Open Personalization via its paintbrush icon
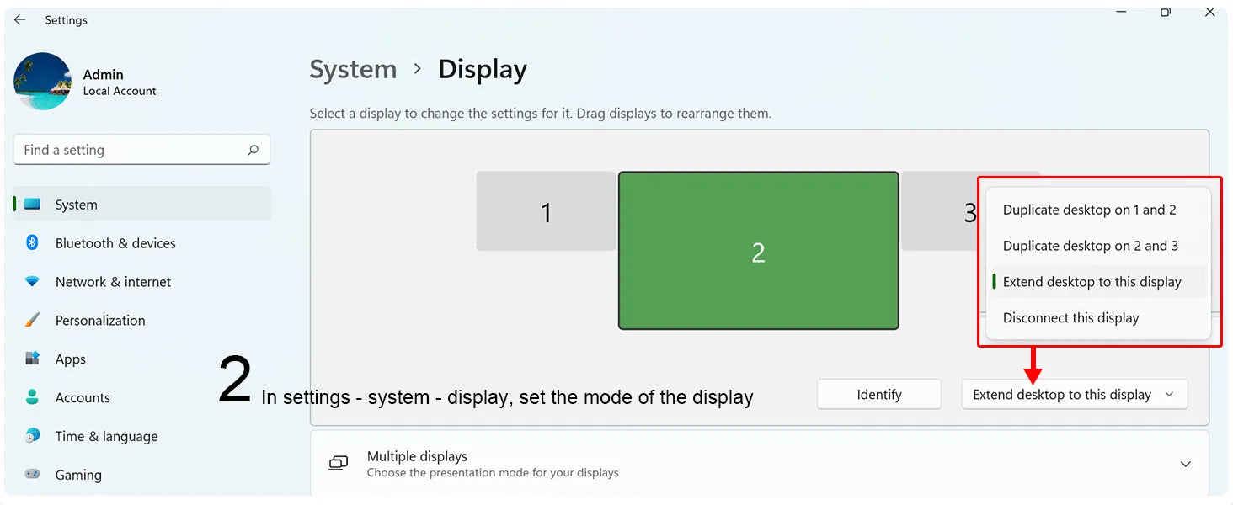The width and height of the screenshot is (1233, 505). click(x=33, y=321)
